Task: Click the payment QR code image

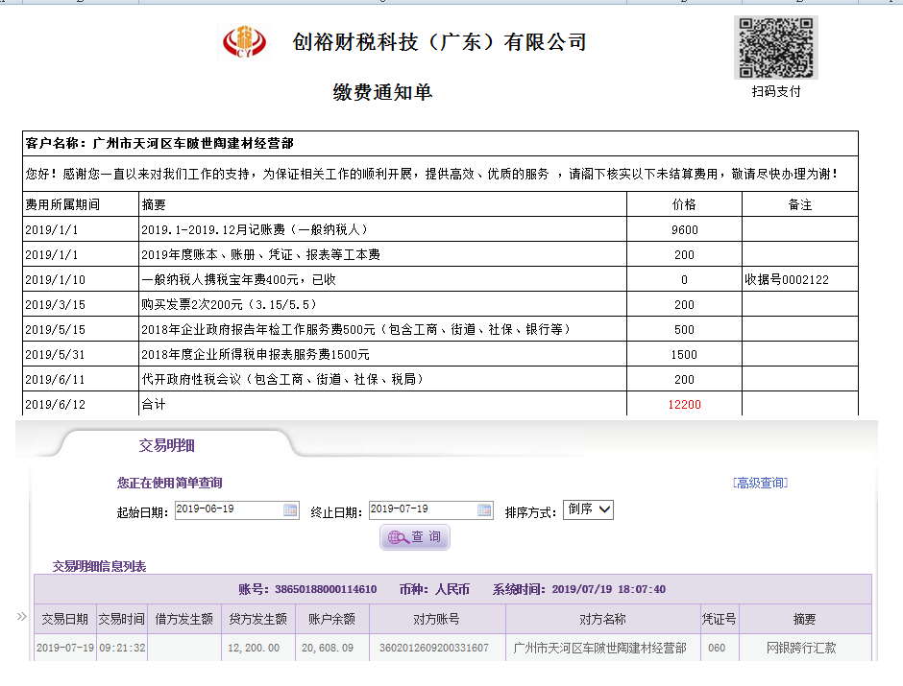Action: coord(776,48)
